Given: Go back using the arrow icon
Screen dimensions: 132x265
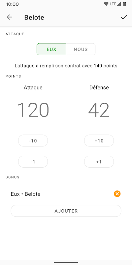Looking at the screenshot, I should coord(10,17).
